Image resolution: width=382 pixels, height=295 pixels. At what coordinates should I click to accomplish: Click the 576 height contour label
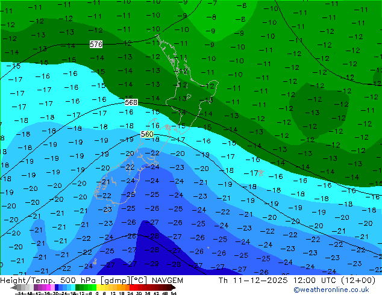(96, 45)
